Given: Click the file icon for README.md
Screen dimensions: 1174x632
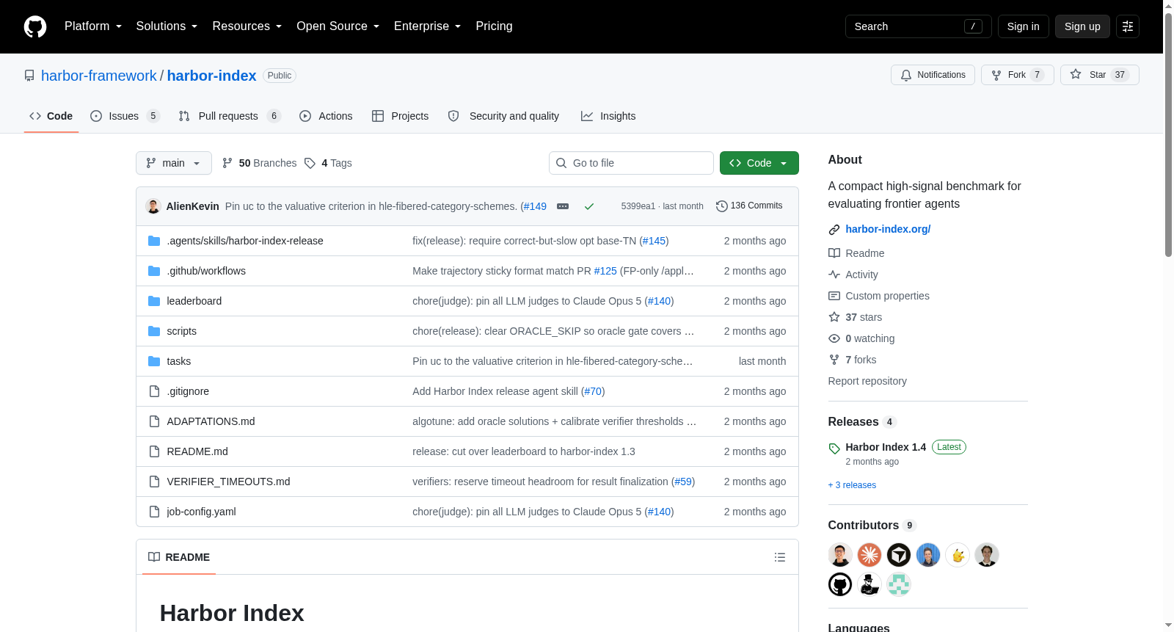Looking at the screenshot, I should coord(154,451).
